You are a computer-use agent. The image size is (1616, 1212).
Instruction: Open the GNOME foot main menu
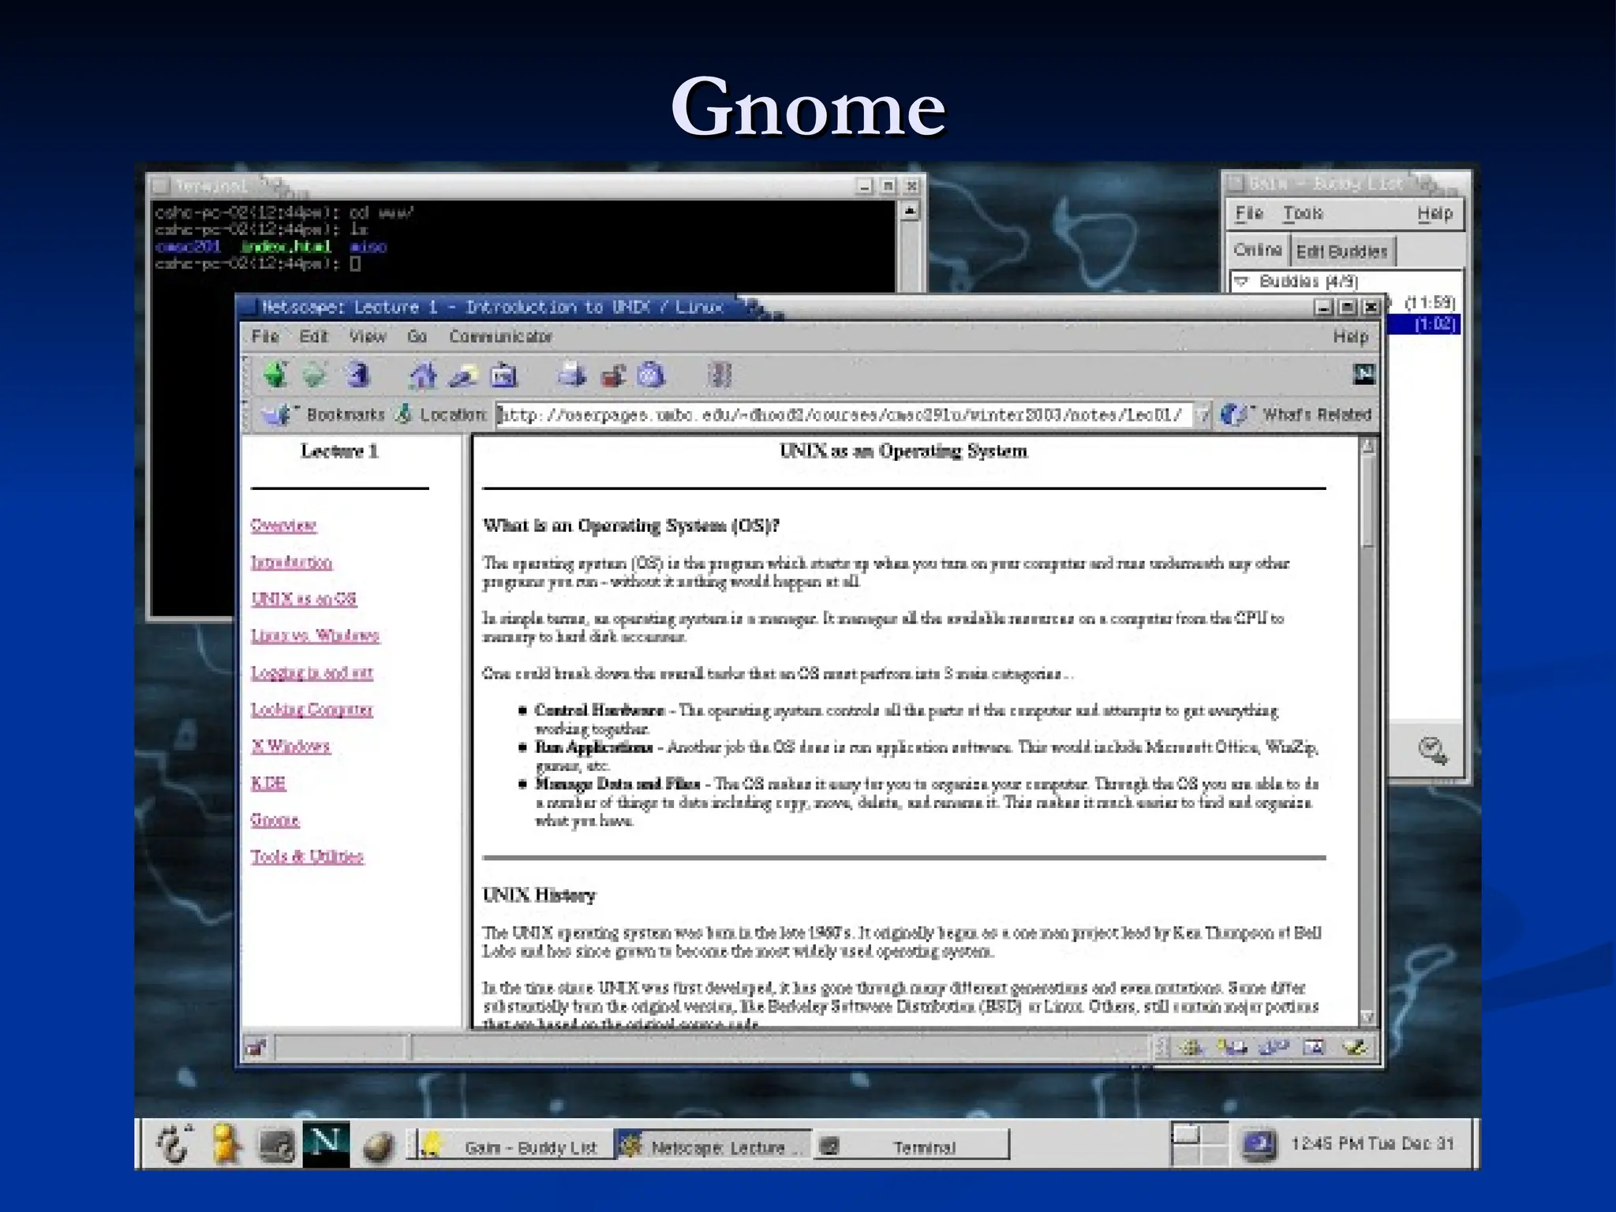[x=174, y=1143]
